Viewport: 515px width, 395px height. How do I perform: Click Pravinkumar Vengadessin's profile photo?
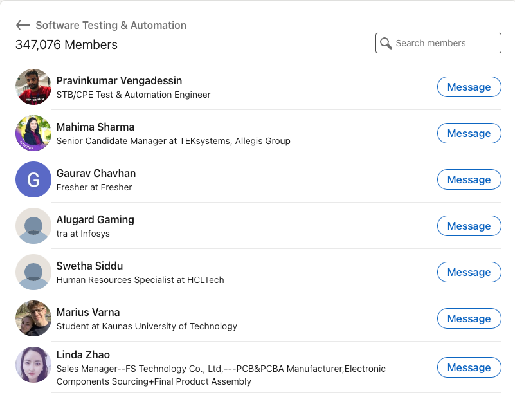click(x=33, y=87)
